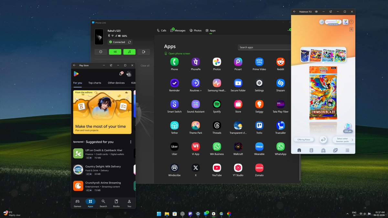Tap the featured cards preview strip

pos(323,55)
